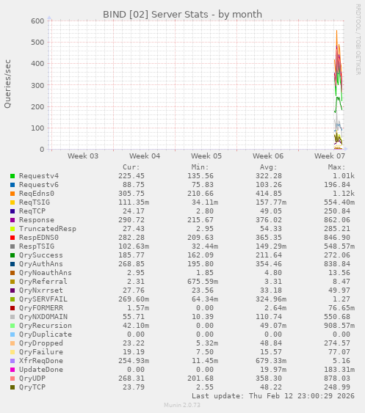Click the data spike in the Week 07 graph
The width and height of the screenshot is (365, 413).
point(338,89)
